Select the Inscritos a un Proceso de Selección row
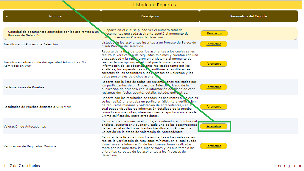Screen dimensions: 304x171 (x=31, y=44)
